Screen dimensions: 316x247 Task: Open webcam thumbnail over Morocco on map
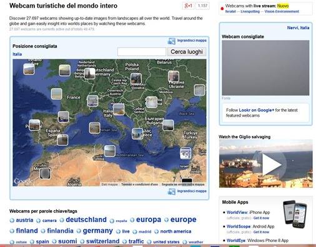point(45,173)
